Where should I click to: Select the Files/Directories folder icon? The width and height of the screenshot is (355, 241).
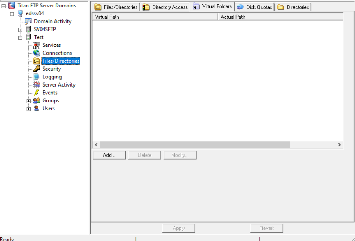(37, 61)
